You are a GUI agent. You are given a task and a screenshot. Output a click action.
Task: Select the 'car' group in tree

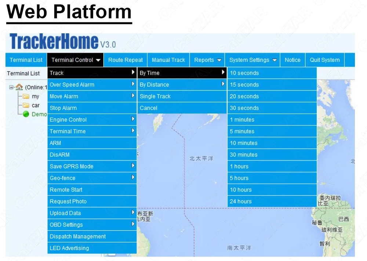point(36,106)
